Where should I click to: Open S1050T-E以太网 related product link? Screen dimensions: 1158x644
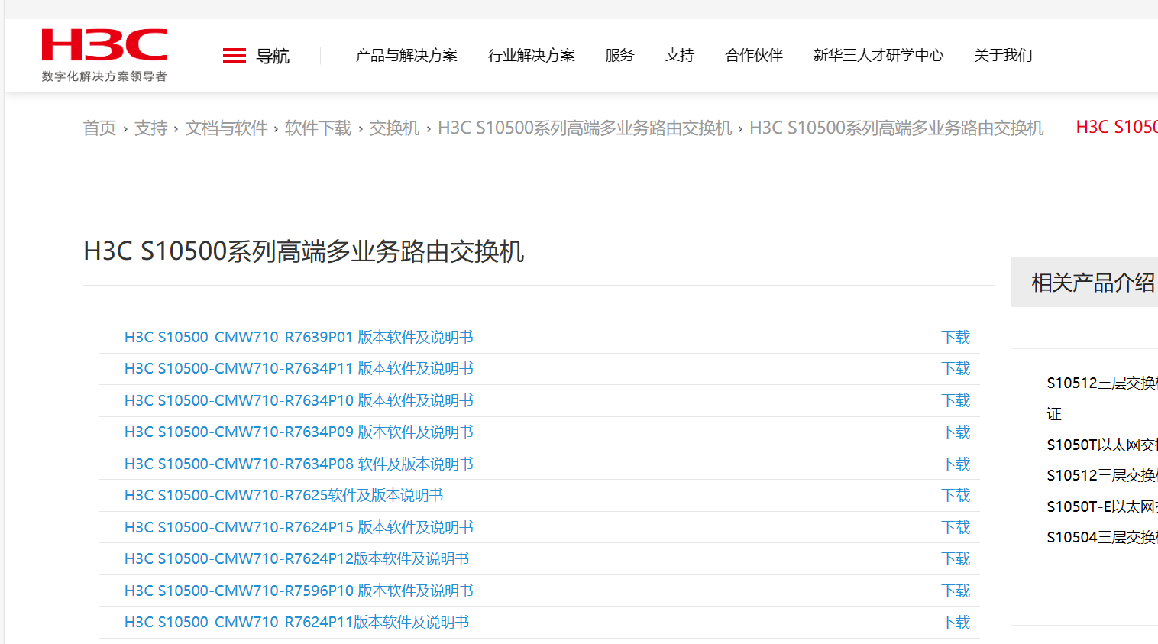(1102, 506)
